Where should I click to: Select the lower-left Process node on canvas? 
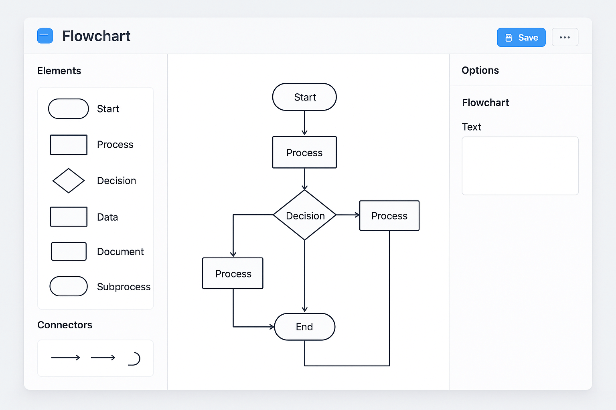pos(233,273)
